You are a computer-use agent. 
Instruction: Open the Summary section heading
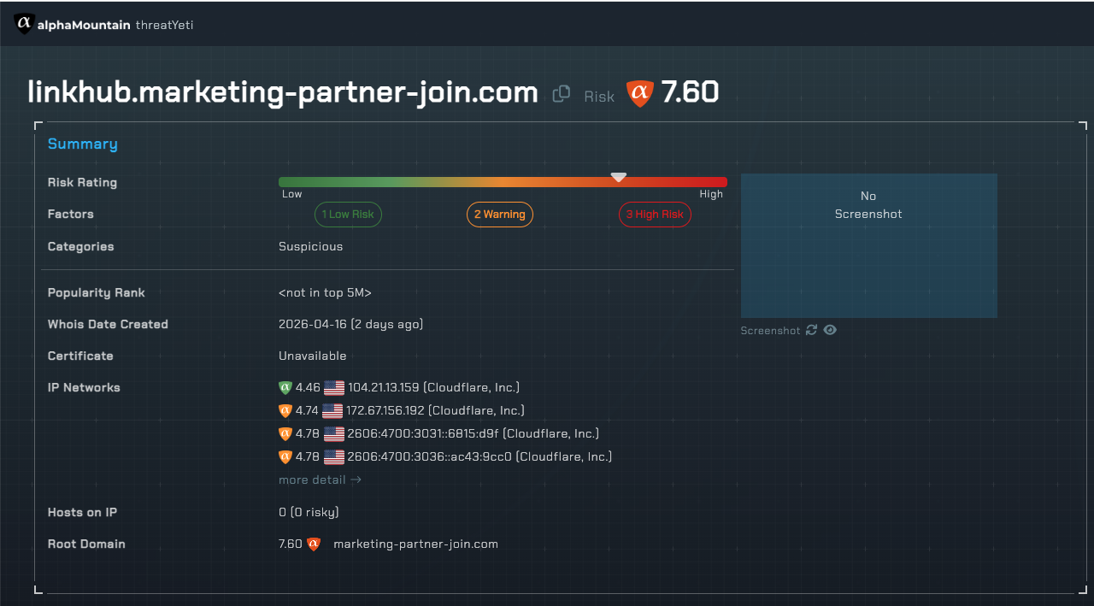[x=82, y=144]
